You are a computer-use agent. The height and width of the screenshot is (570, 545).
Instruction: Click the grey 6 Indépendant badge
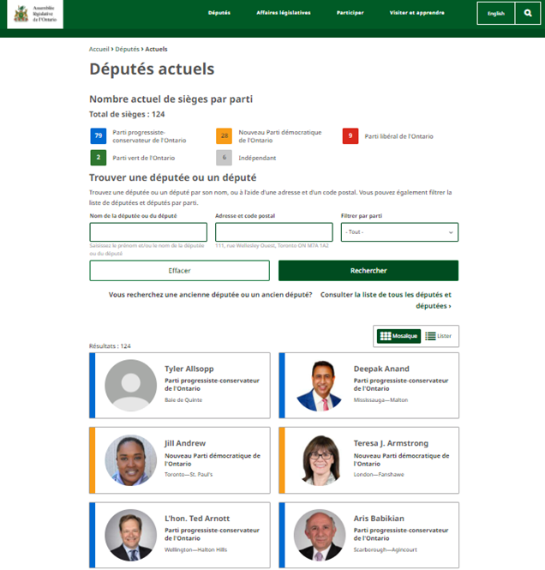click(x=224, y=158)
